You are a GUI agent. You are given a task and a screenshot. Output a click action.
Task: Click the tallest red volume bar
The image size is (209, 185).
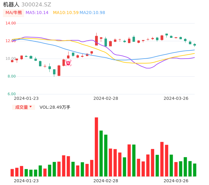[x=96, y=147]
